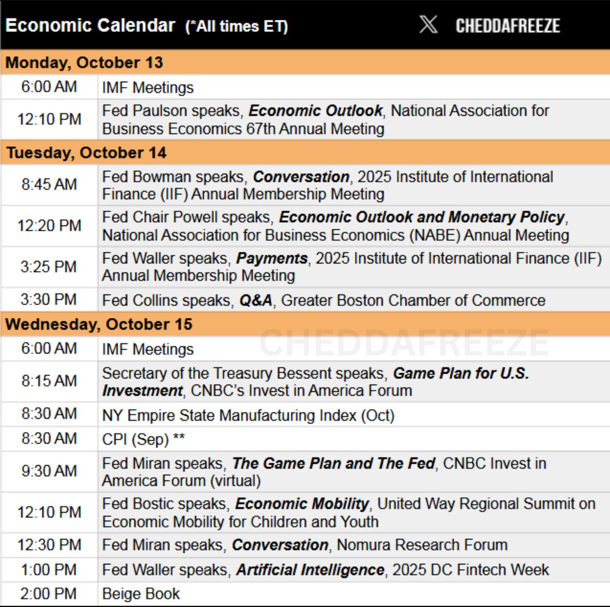Screen dimensions: 610x607
Task: Click the 12:30 PM time cell
Action: pos(49,545)
